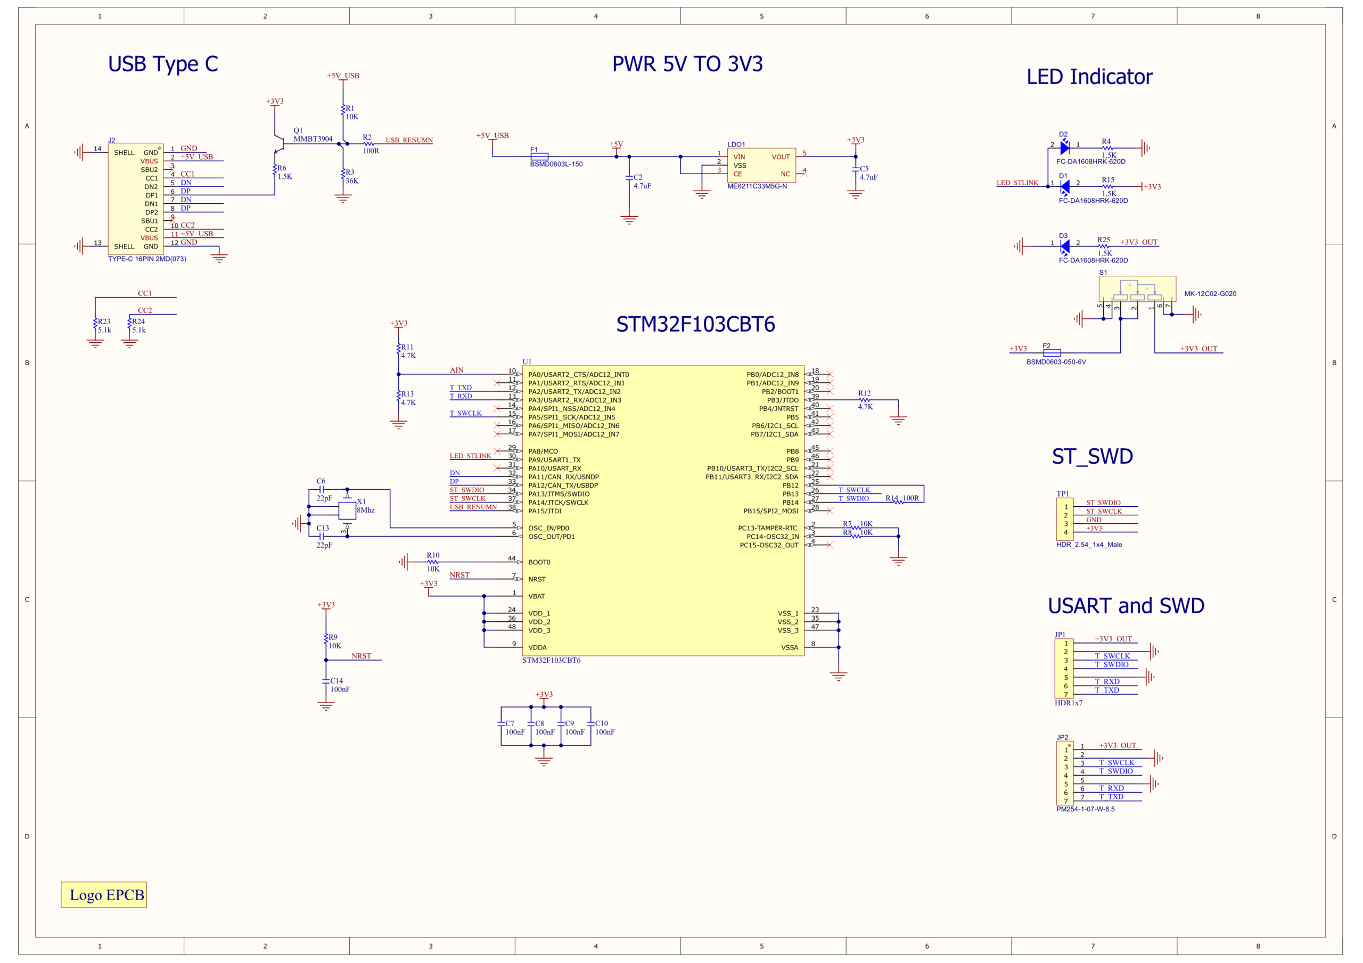1363x963 pixels.
Task: Click the USB Type C section title
Action: click(163, 64)
